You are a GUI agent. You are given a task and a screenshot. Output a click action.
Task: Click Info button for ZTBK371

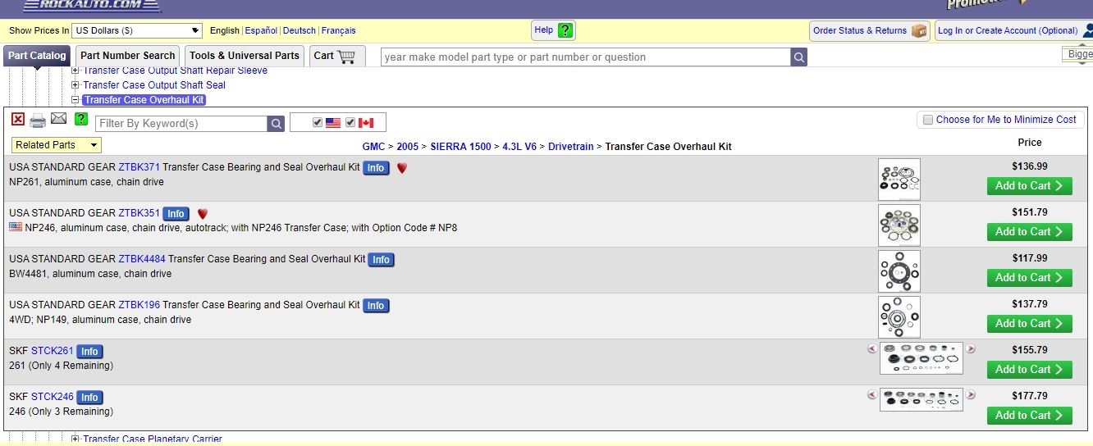coord(376,168)
